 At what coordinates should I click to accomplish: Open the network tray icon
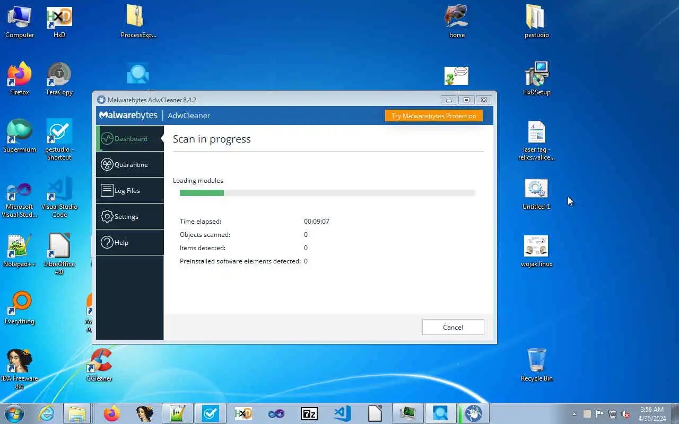tap(613, 414)
